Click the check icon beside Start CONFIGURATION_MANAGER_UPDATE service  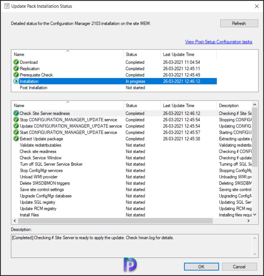tap(16, 132)
